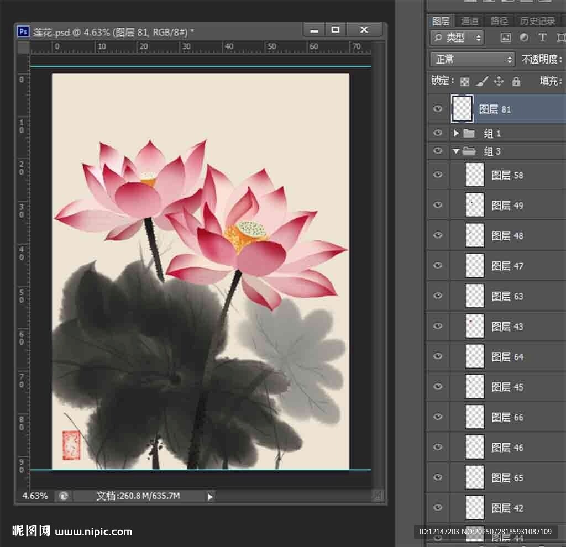
Task: Click the pixel layer filter icon
Action: pyautogui.click(x=505, y=38)
